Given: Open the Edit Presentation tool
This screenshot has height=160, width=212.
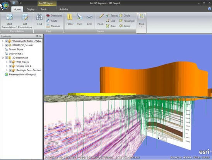Looking at the screenshot, I should (25, 21).
